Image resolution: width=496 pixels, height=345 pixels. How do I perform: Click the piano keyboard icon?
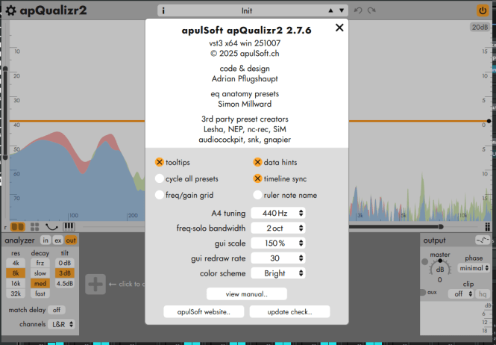(69, 226)
